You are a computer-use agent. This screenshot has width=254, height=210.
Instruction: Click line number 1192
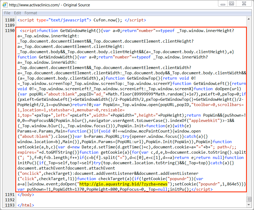click(10, 200)
